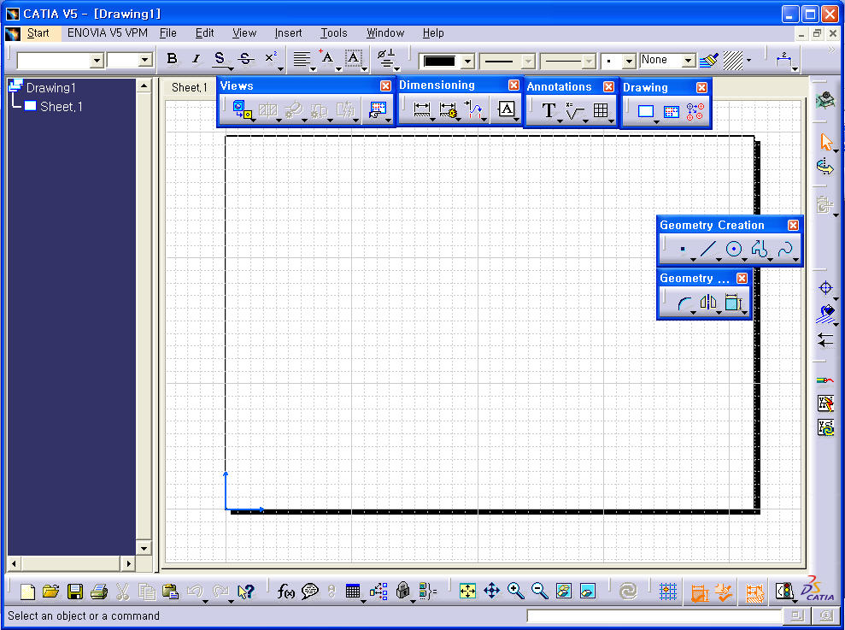Click the Fit All In icon

pyautogui.click(x=467, y=591)
